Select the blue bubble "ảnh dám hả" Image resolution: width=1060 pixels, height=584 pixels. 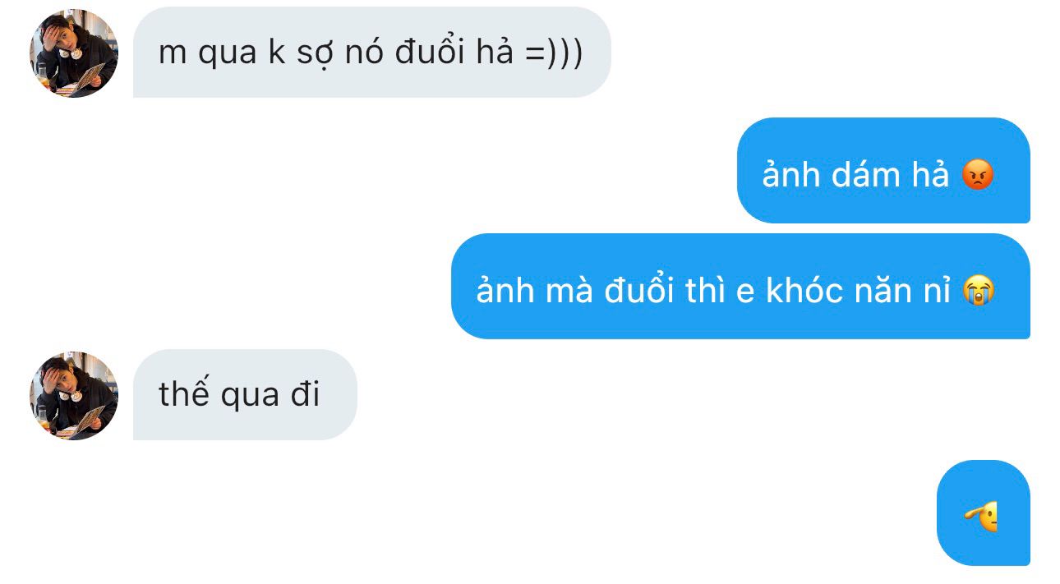pyautogui.click(x=883, y=170)
